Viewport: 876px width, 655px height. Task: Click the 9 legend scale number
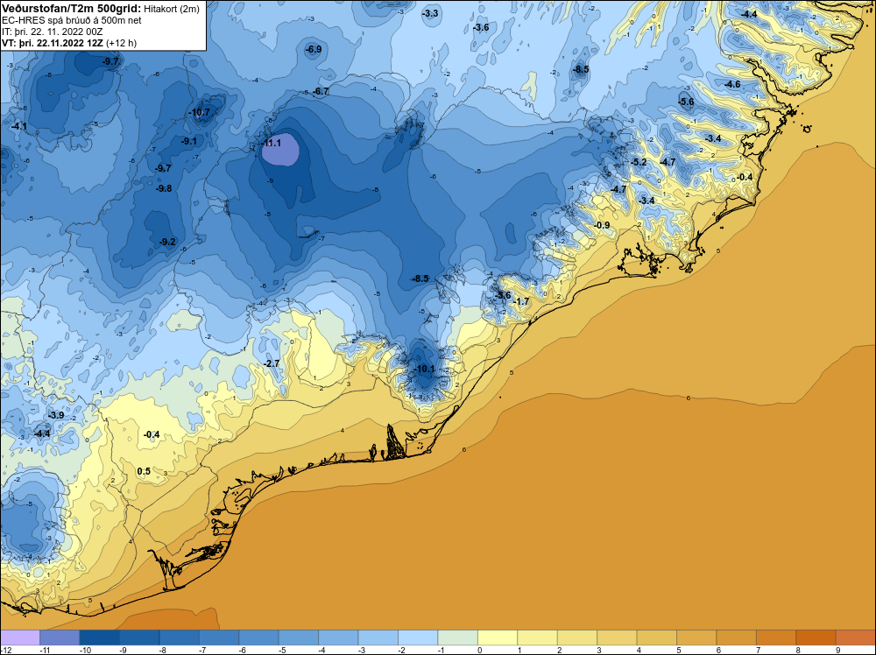click(838, 650)
